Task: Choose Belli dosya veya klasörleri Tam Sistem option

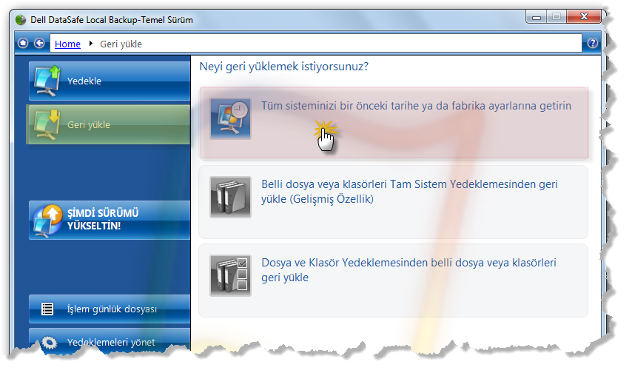Action: (x=394, y=201)
